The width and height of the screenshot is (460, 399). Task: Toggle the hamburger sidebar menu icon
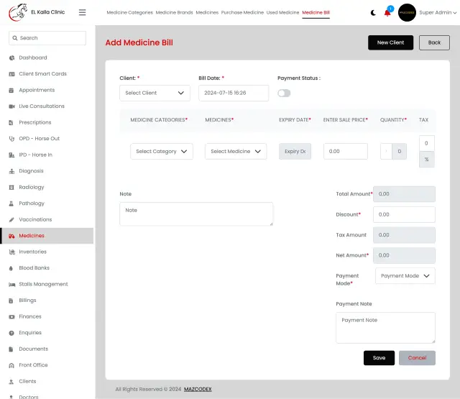point(83,12)
